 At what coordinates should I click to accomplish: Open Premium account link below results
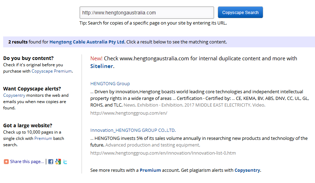pos(150,170)
